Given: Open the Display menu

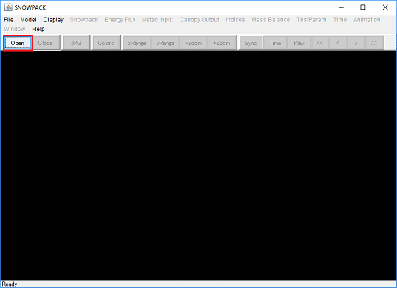Looking at the screenshot, I should (x=53, y=20).
